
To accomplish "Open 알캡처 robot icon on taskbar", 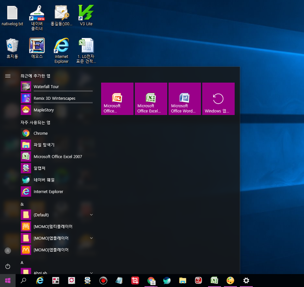I will tap(87, 280).
